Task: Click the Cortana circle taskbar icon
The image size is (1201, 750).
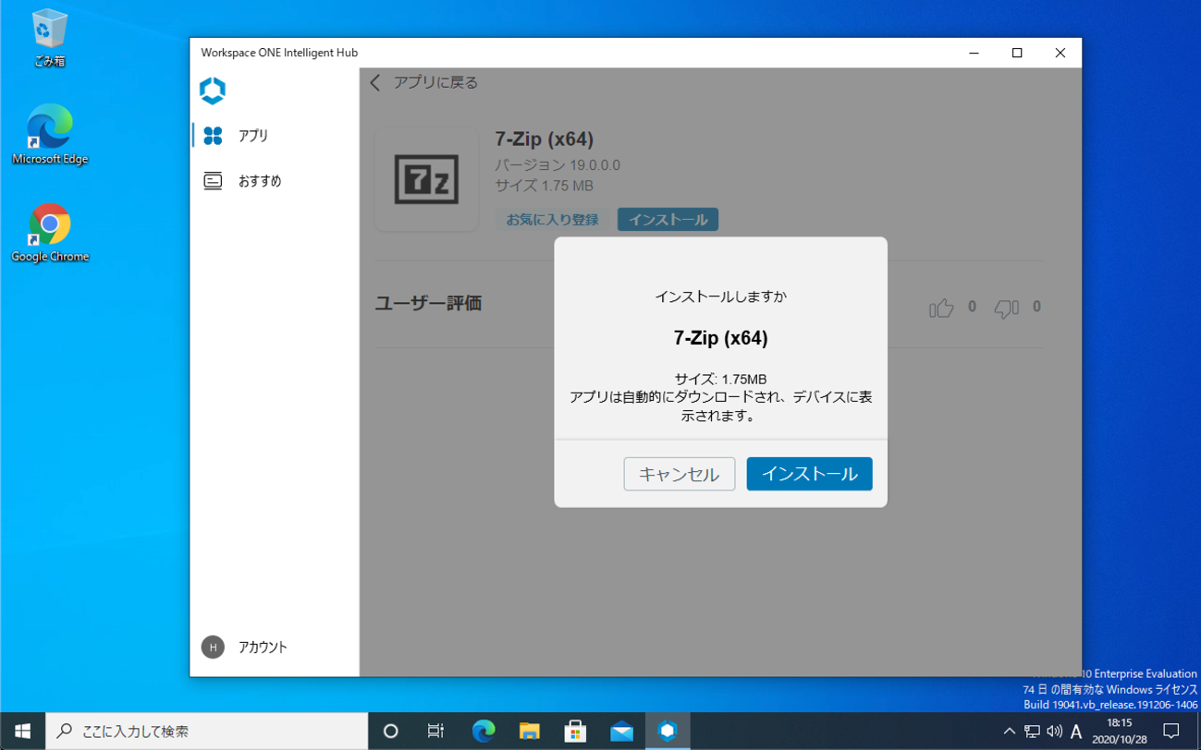Action: 390,731
